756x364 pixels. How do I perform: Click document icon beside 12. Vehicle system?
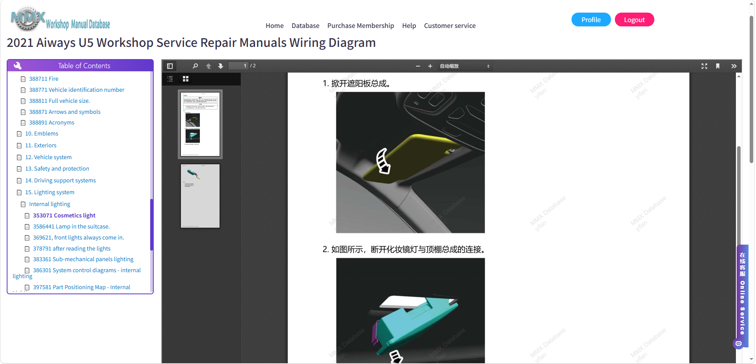[19, 158]
